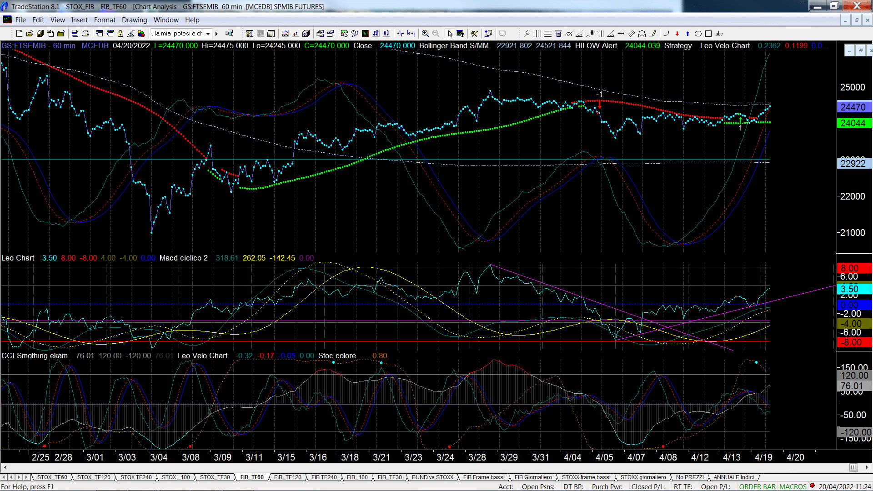Click the arrow next to workspace dropdown
The width and height of the screenshot is (873, 491).
[217, 34]
